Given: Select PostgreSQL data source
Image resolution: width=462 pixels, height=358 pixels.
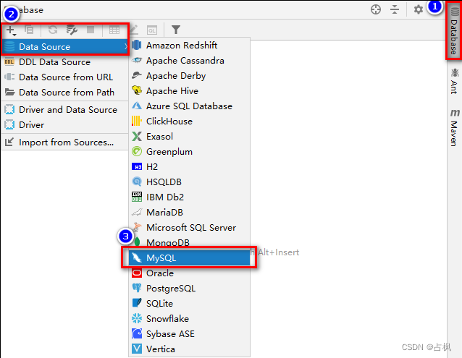Looking at the screenshot, I should point(190,289).
